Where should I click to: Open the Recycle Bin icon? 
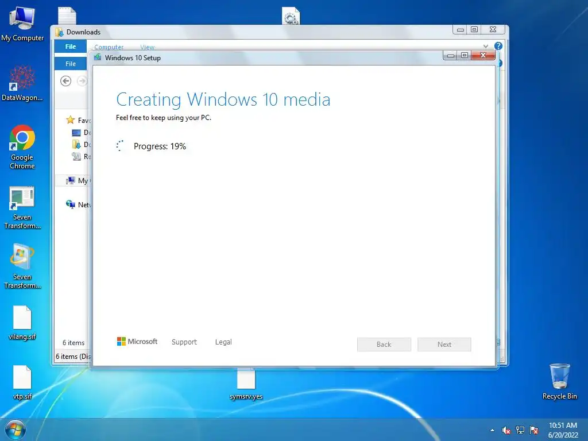[x=559, y=381]
